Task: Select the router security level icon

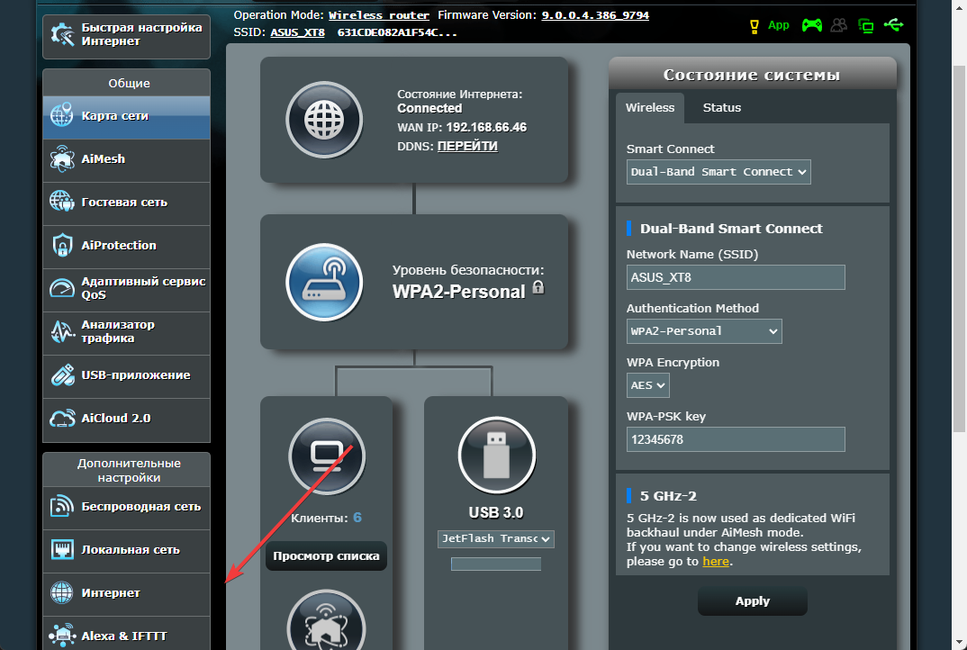Action: coord(324,283)
